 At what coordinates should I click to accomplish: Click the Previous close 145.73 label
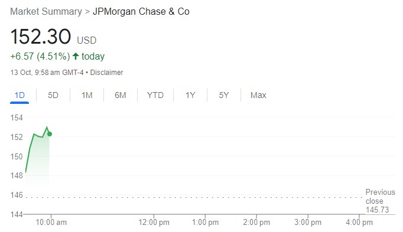(380, 201)
